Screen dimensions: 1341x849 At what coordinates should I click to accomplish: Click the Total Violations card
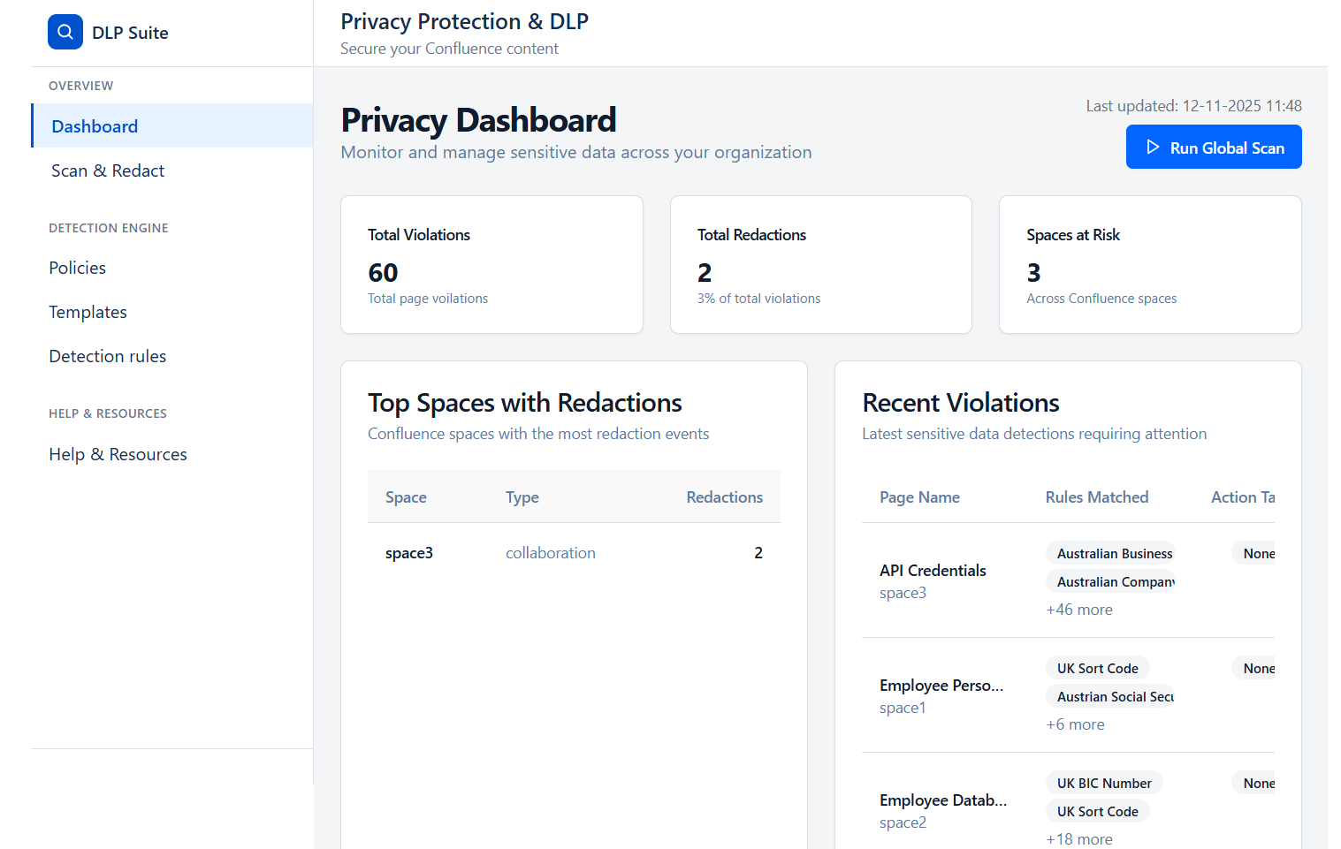click(x=491, y=265)
